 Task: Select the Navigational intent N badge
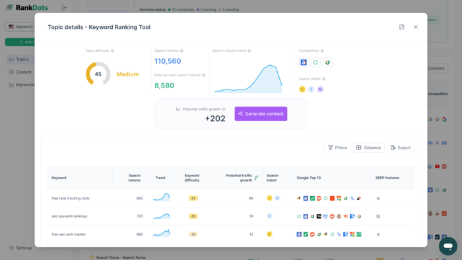320,89
